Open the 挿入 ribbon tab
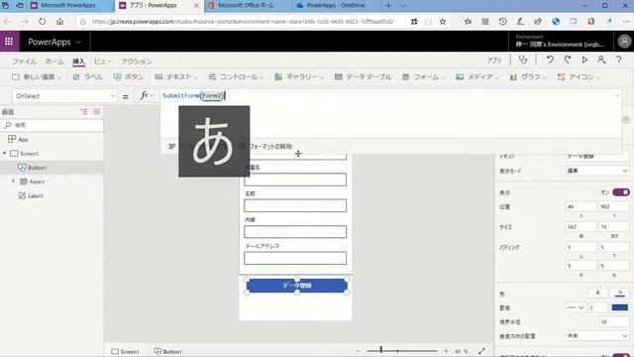634x357 pixels. 78,61
